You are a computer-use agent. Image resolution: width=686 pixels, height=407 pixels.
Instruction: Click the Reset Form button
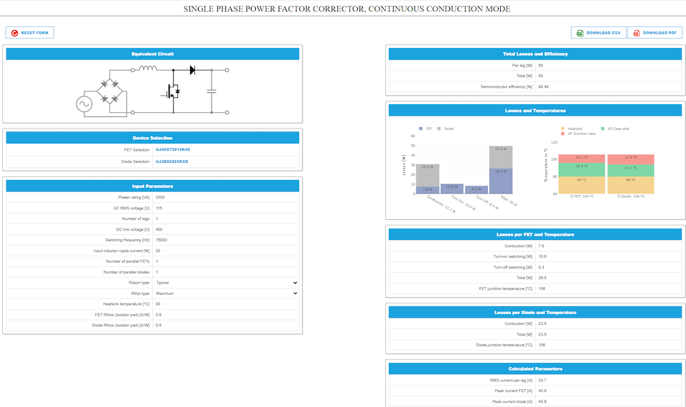(30, 33)
